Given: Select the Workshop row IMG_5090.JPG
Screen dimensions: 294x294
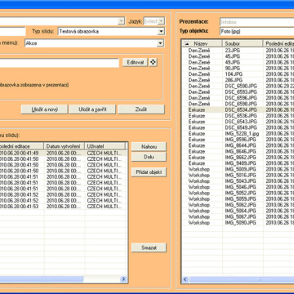Looking at the screenshot, I should coord(238,223).
